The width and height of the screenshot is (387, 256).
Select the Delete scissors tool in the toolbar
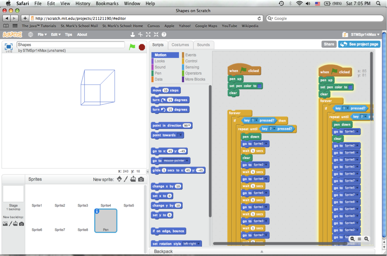141,35
